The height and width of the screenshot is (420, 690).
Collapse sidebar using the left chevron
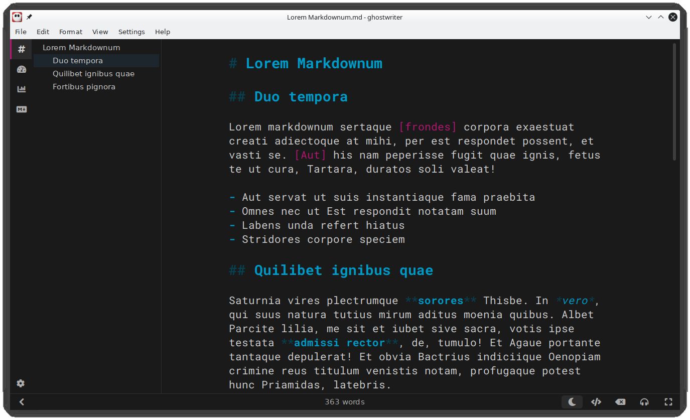tap(22, 402)
